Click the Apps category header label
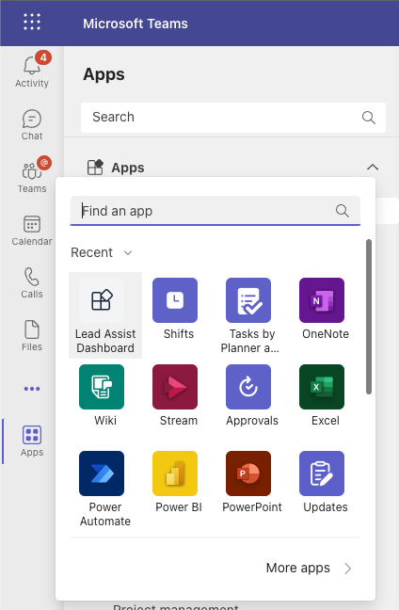The width and height of the screenshot is (399, 610). pos(128,168)
